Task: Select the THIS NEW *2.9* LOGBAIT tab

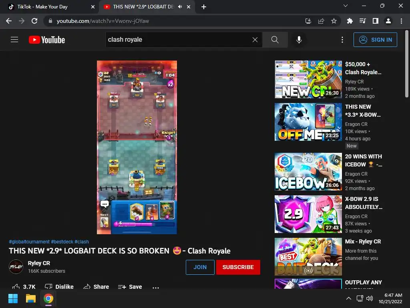Action: pyautogui.click(x=143, y=7)
